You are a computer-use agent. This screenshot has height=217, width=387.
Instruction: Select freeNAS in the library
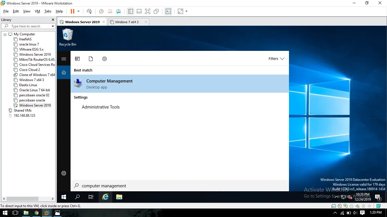click(25, 39)
